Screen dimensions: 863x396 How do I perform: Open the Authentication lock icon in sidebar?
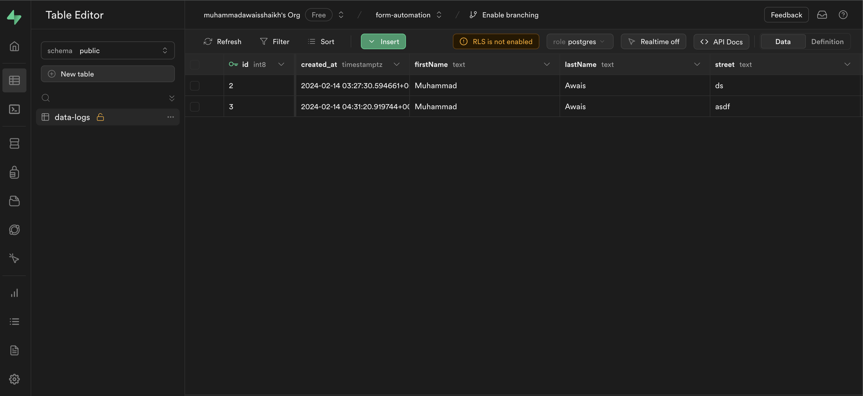[14, 172]
